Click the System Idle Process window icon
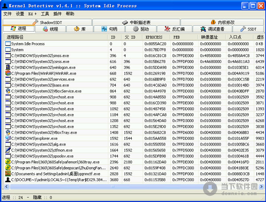The width and height of the screenshot is (266, 202). [8, 44]
